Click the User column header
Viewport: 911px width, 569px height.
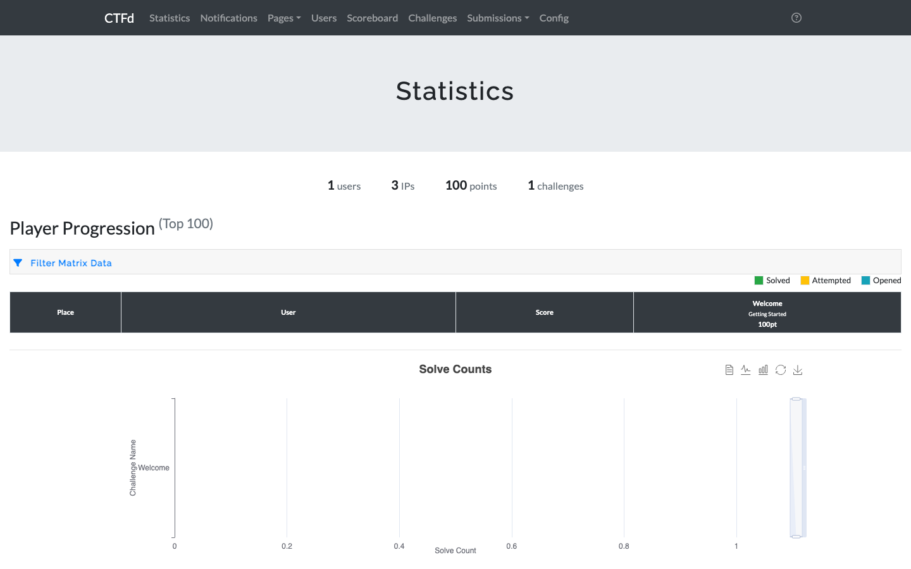point(288,312)
